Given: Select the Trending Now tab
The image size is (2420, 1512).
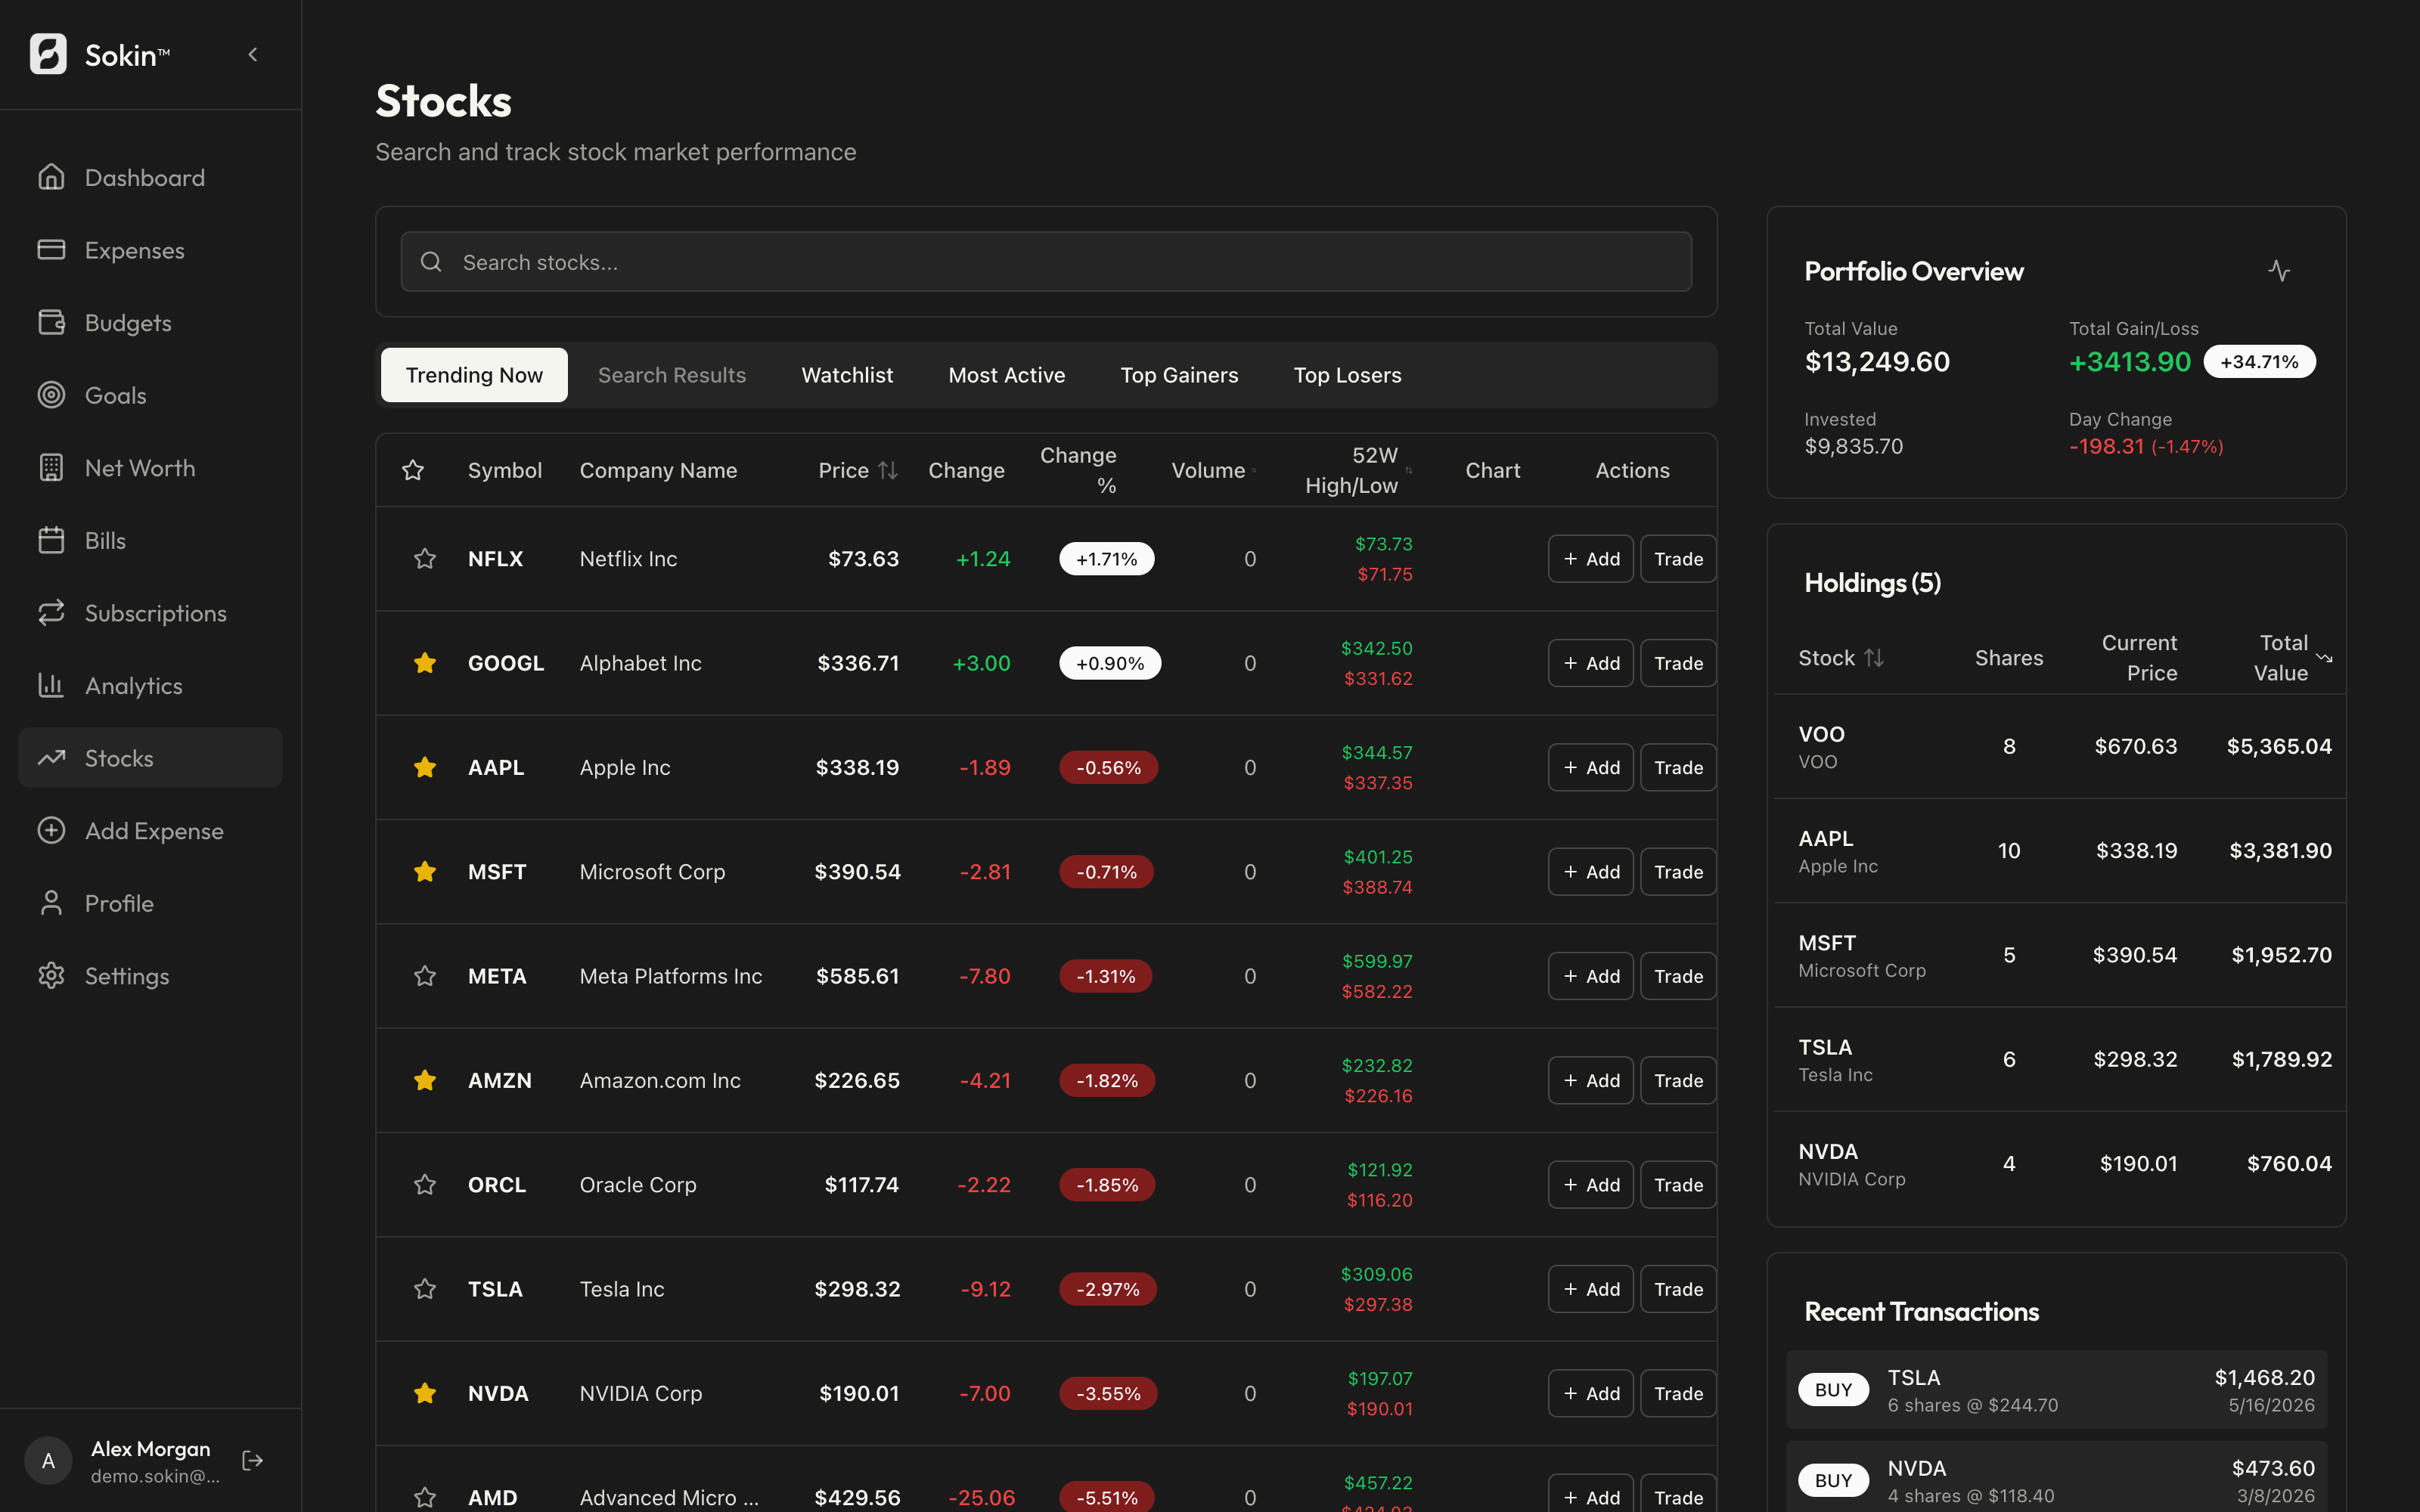Looking at the screenshot, I should (x=474, y=375).
